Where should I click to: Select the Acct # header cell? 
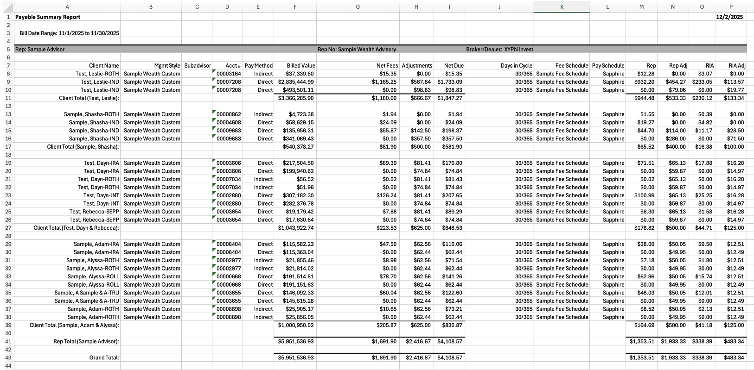tap(233, 66)
